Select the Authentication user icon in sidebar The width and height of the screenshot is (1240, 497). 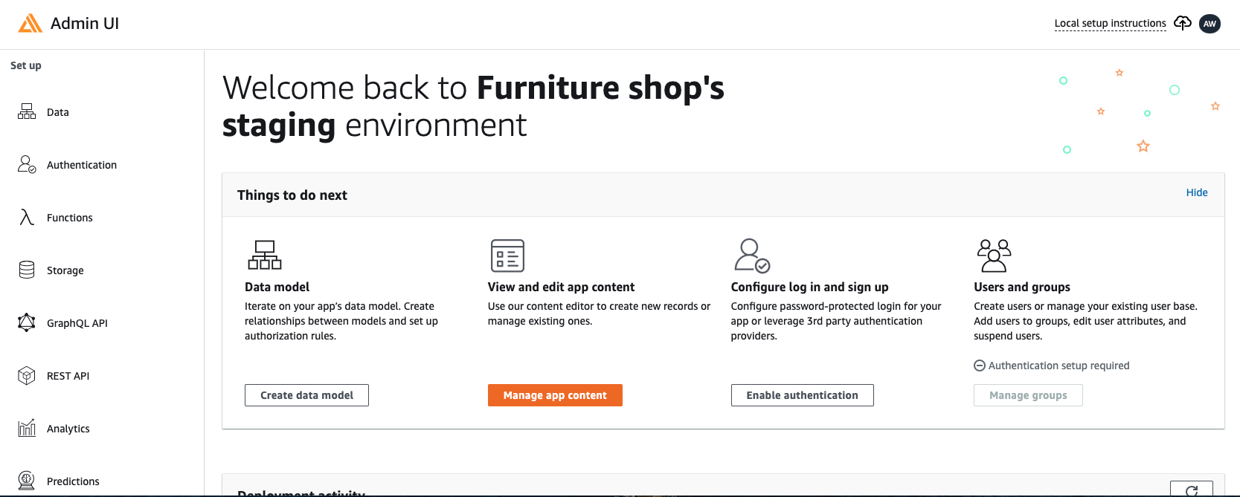point(27,164)
